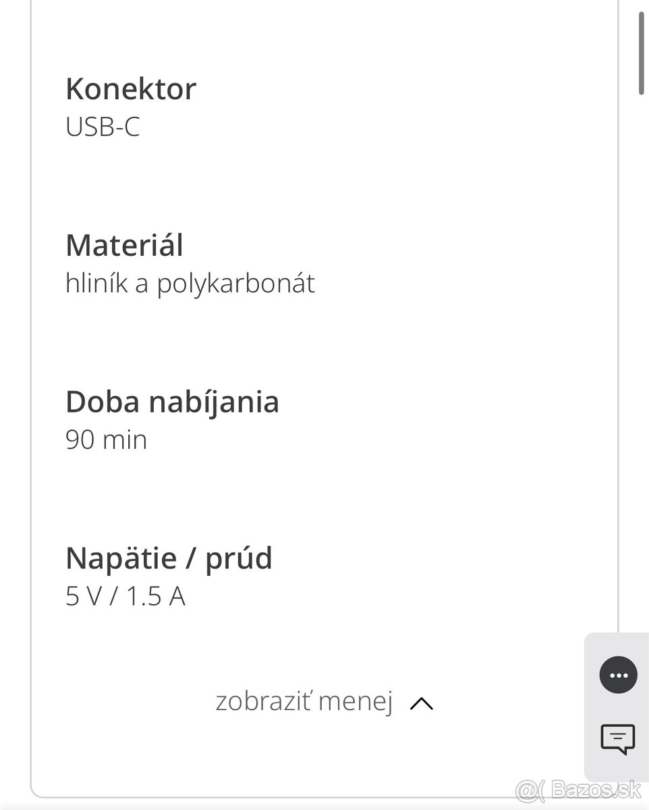Select the "Konektor" heading

(x=131, y=89)
